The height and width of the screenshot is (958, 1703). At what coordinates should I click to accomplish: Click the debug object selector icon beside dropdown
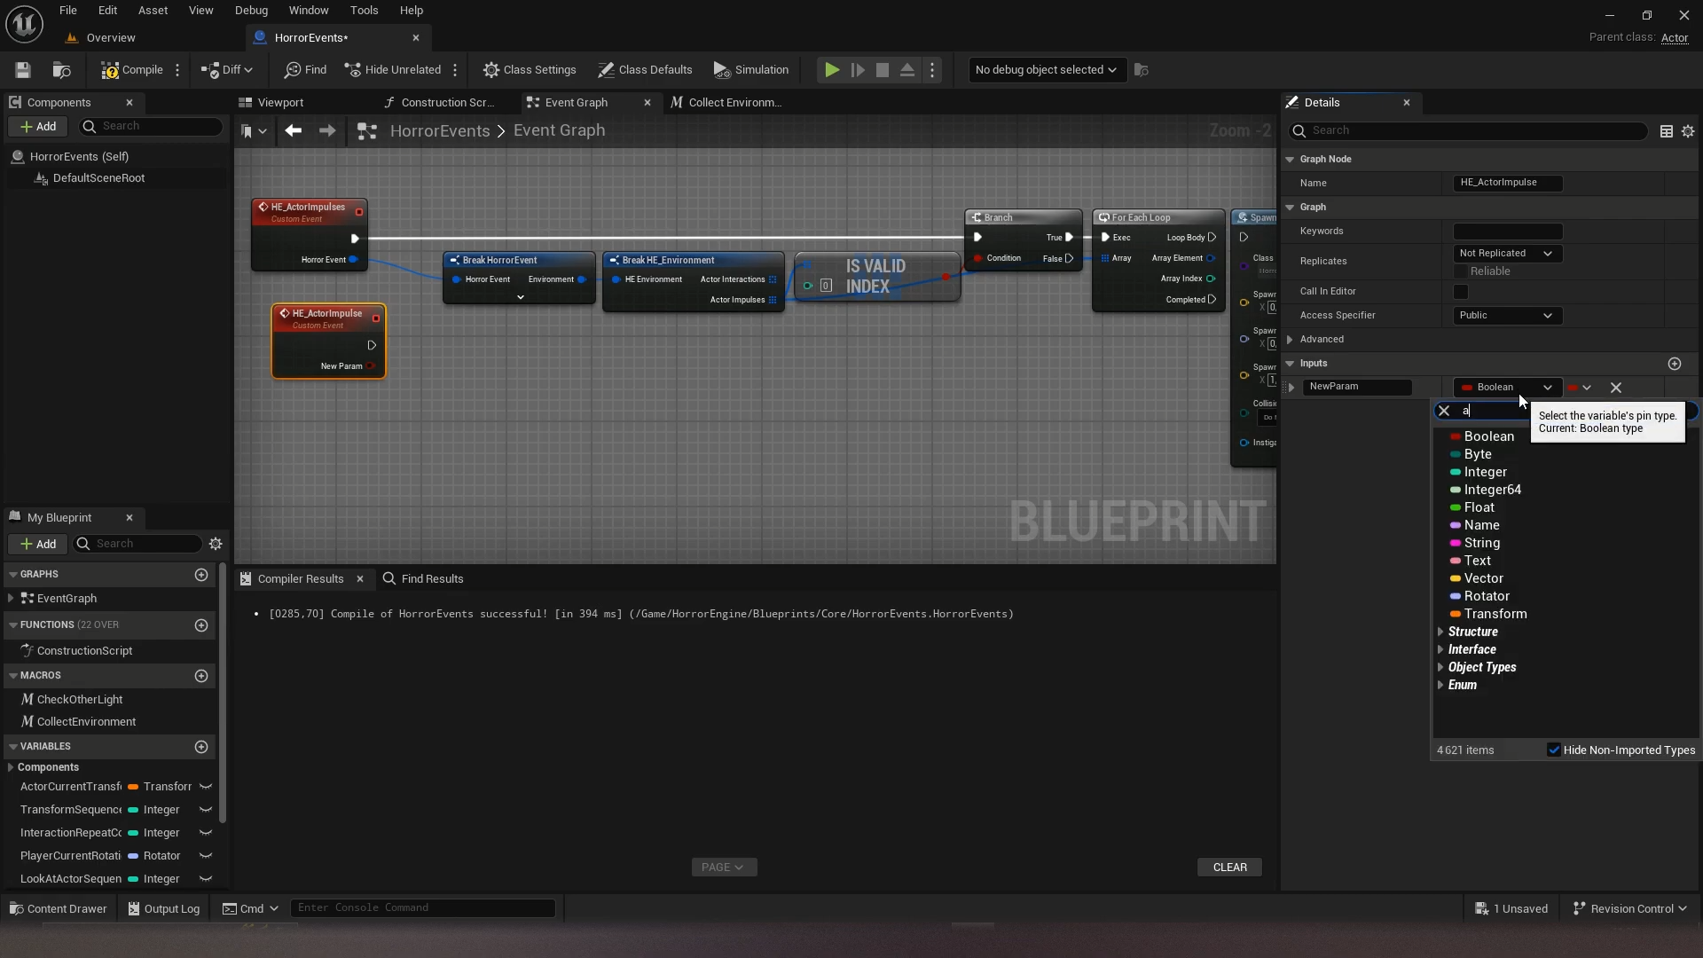pos(1142,70)
